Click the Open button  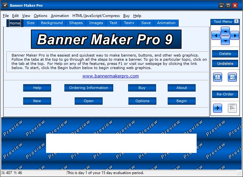(x=89, y=101)
